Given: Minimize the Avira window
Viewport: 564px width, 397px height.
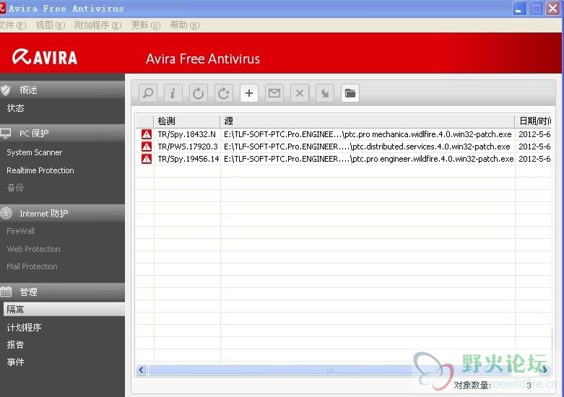Looking at the screenshot, I should [x=519, y=8].
